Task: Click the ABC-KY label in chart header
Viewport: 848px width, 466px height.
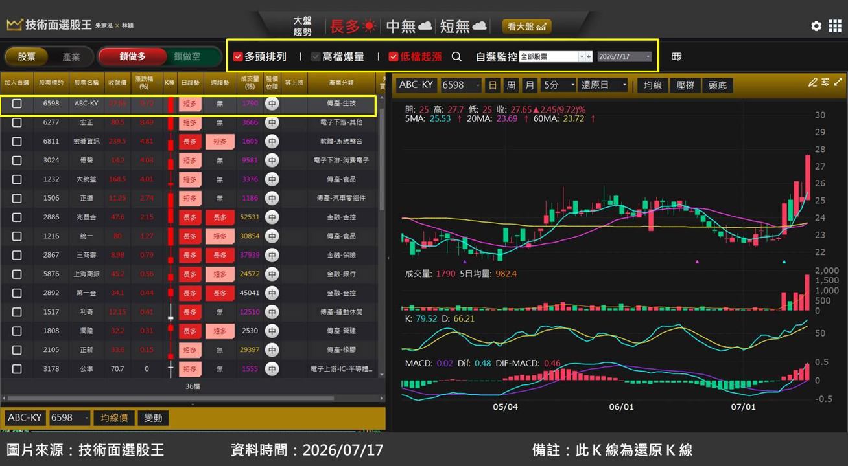Action: (x=416, y=85)
